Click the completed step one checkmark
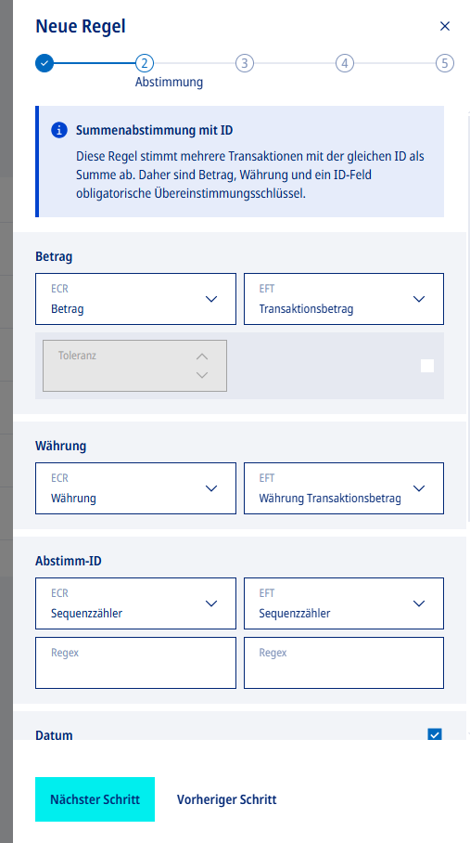 44,63
